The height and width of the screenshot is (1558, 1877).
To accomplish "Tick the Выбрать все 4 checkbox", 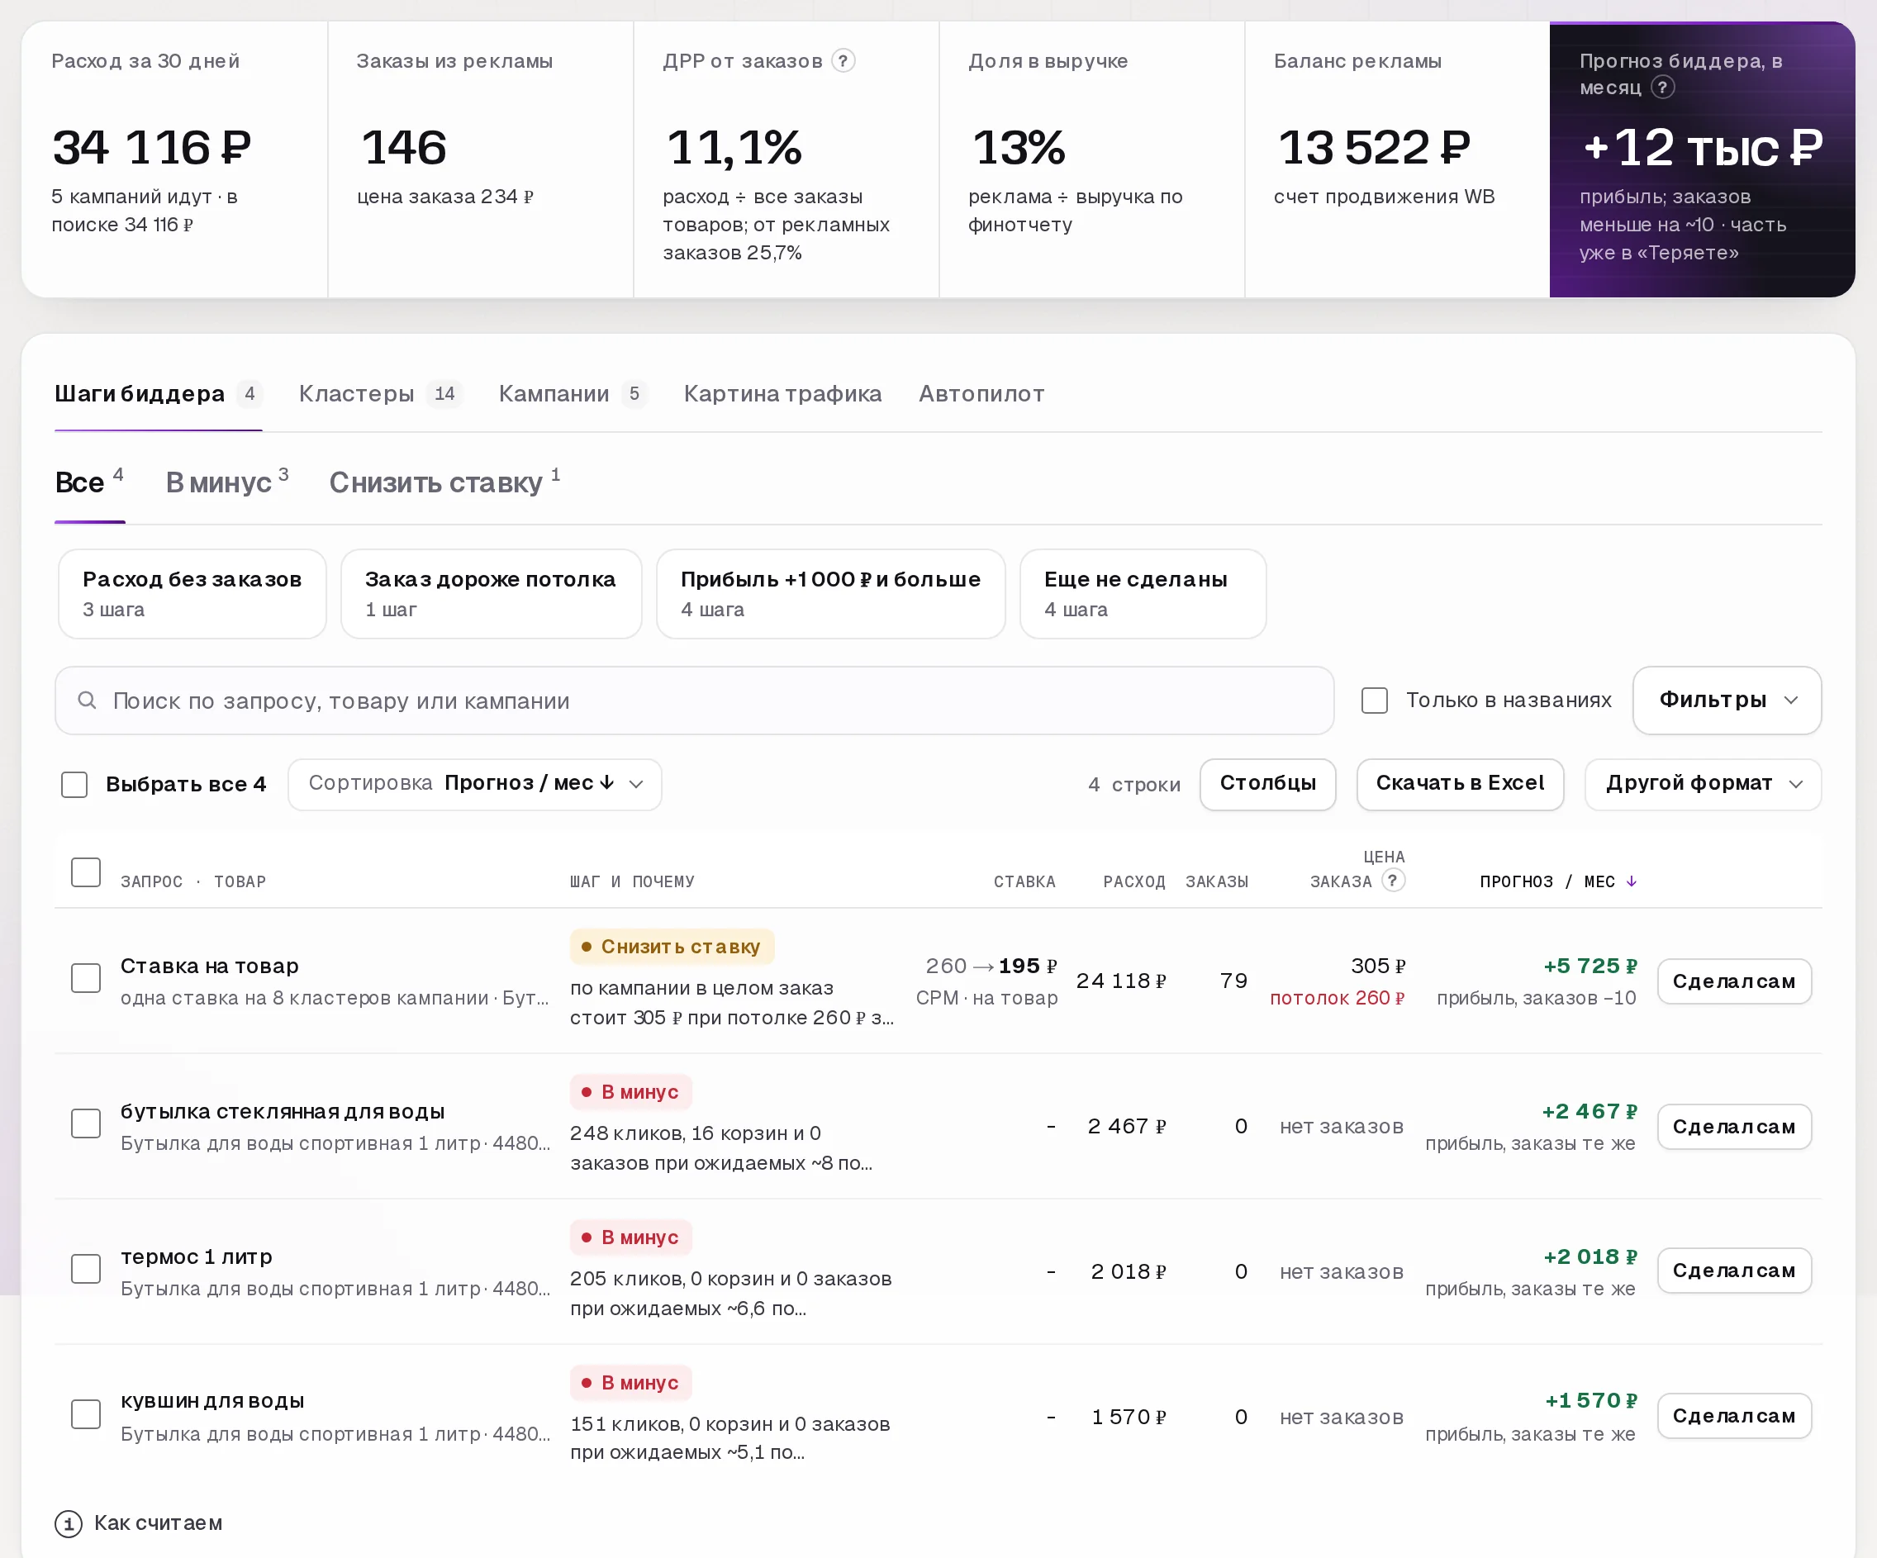I will pos(74,784).
